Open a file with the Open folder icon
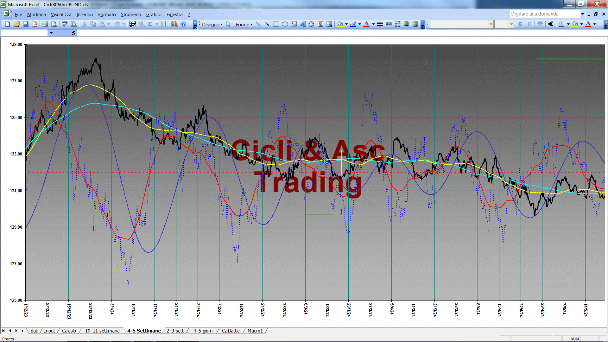The image size is (608, 342). 17,24
